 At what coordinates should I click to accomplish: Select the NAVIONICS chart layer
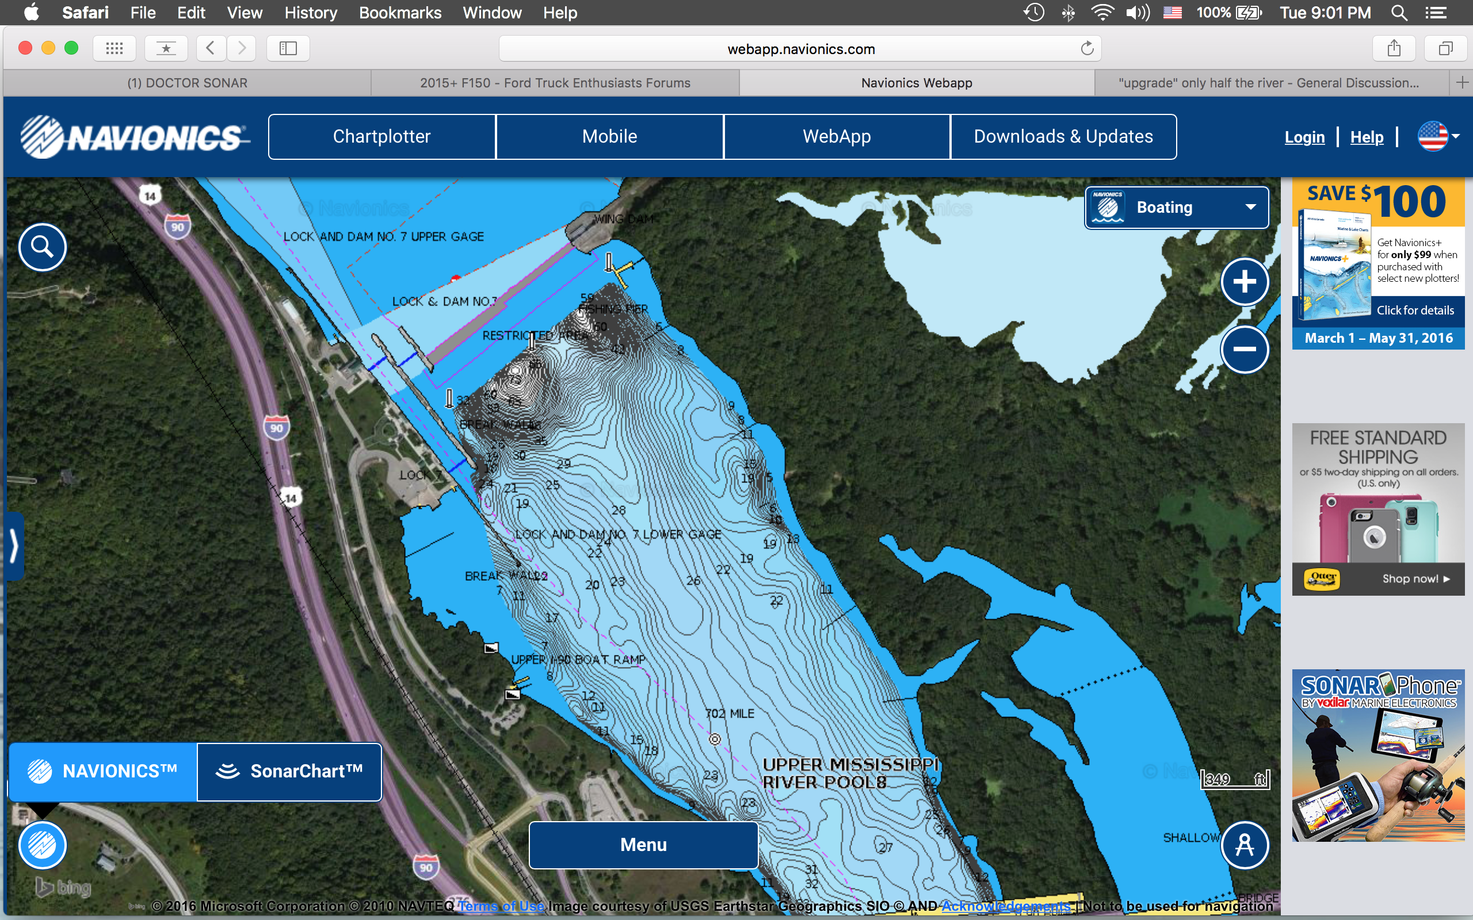tap(103, 772)
